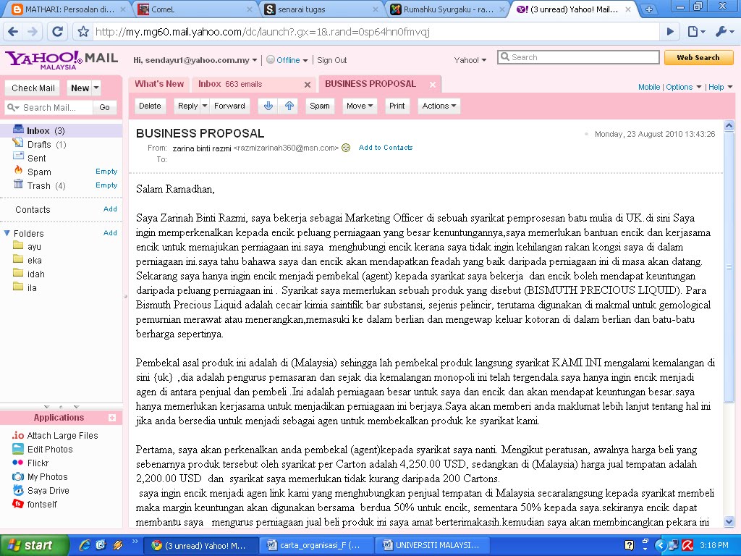Open account menu next to sendayu1 email
The image size is (741, 556).
[x=255, y=60]
